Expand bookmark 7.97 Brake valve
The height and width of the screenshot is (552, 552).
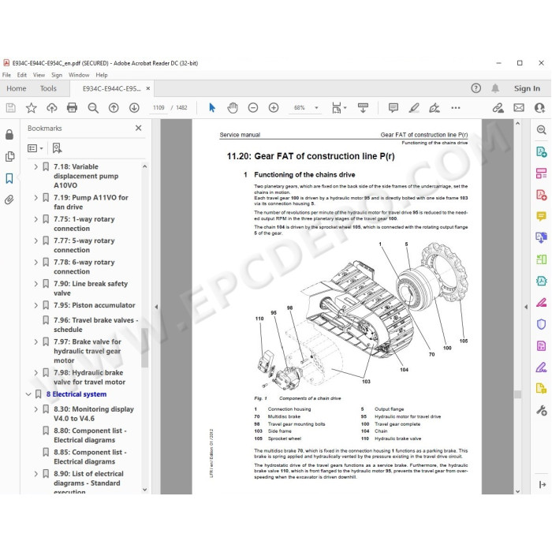pos(36,341)
